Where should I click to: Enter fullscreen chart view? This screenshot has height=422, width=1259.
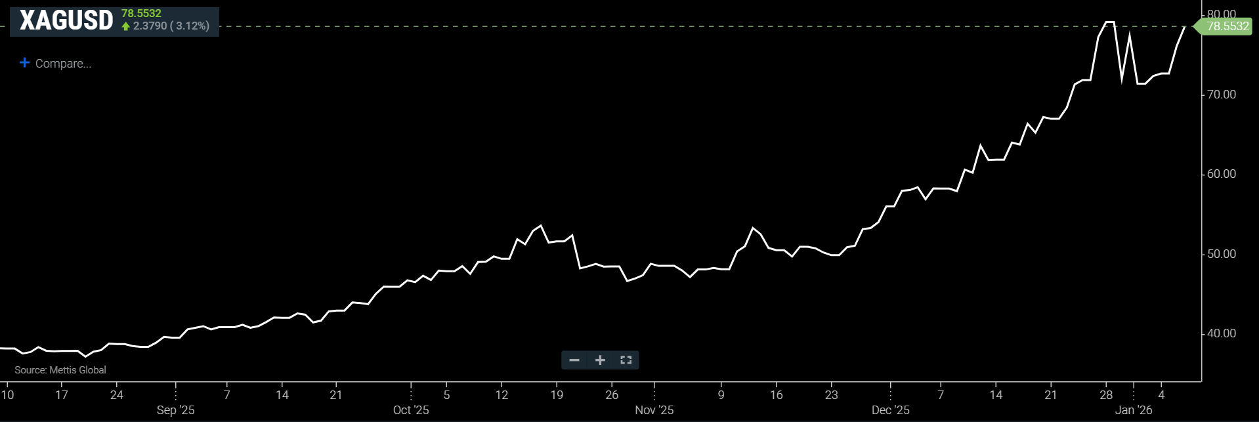[x=626, y=360]
